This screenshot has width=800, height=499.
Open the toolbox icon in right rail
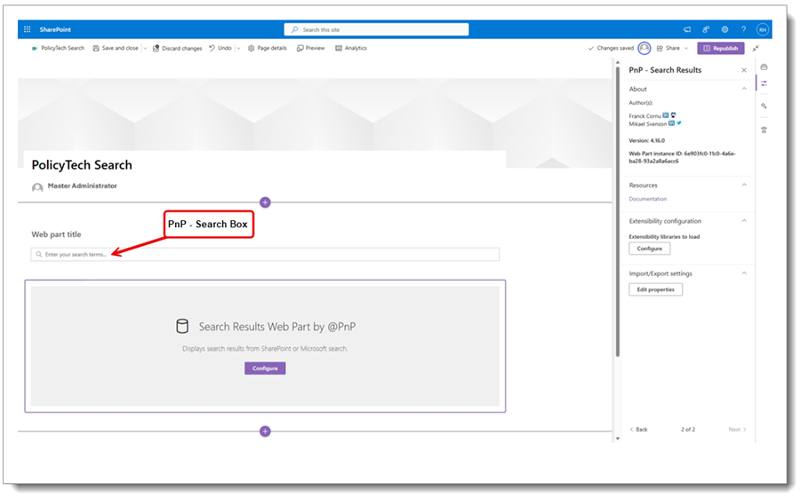(764, 67)
